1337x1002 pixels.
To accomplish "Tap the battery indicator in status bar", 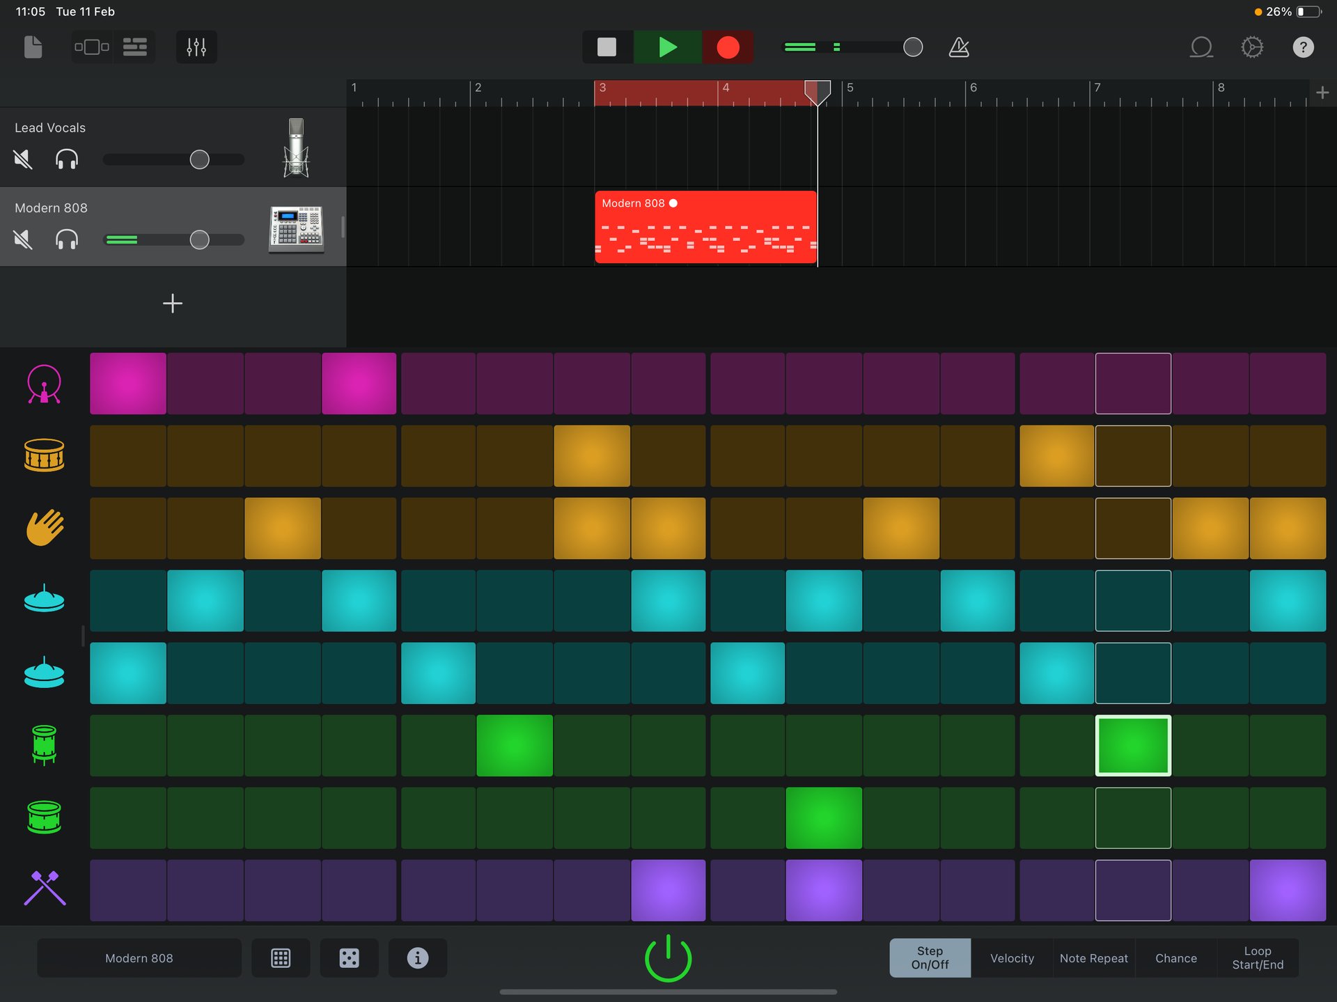I will pos(1309,12).
